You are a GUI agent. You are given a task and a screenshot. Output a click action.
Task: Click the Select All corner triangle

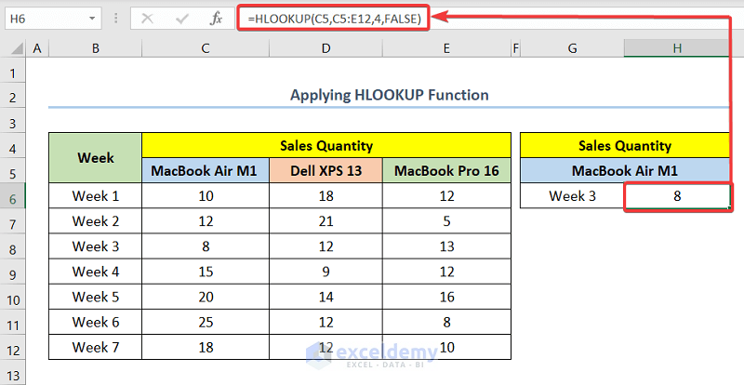16,48
